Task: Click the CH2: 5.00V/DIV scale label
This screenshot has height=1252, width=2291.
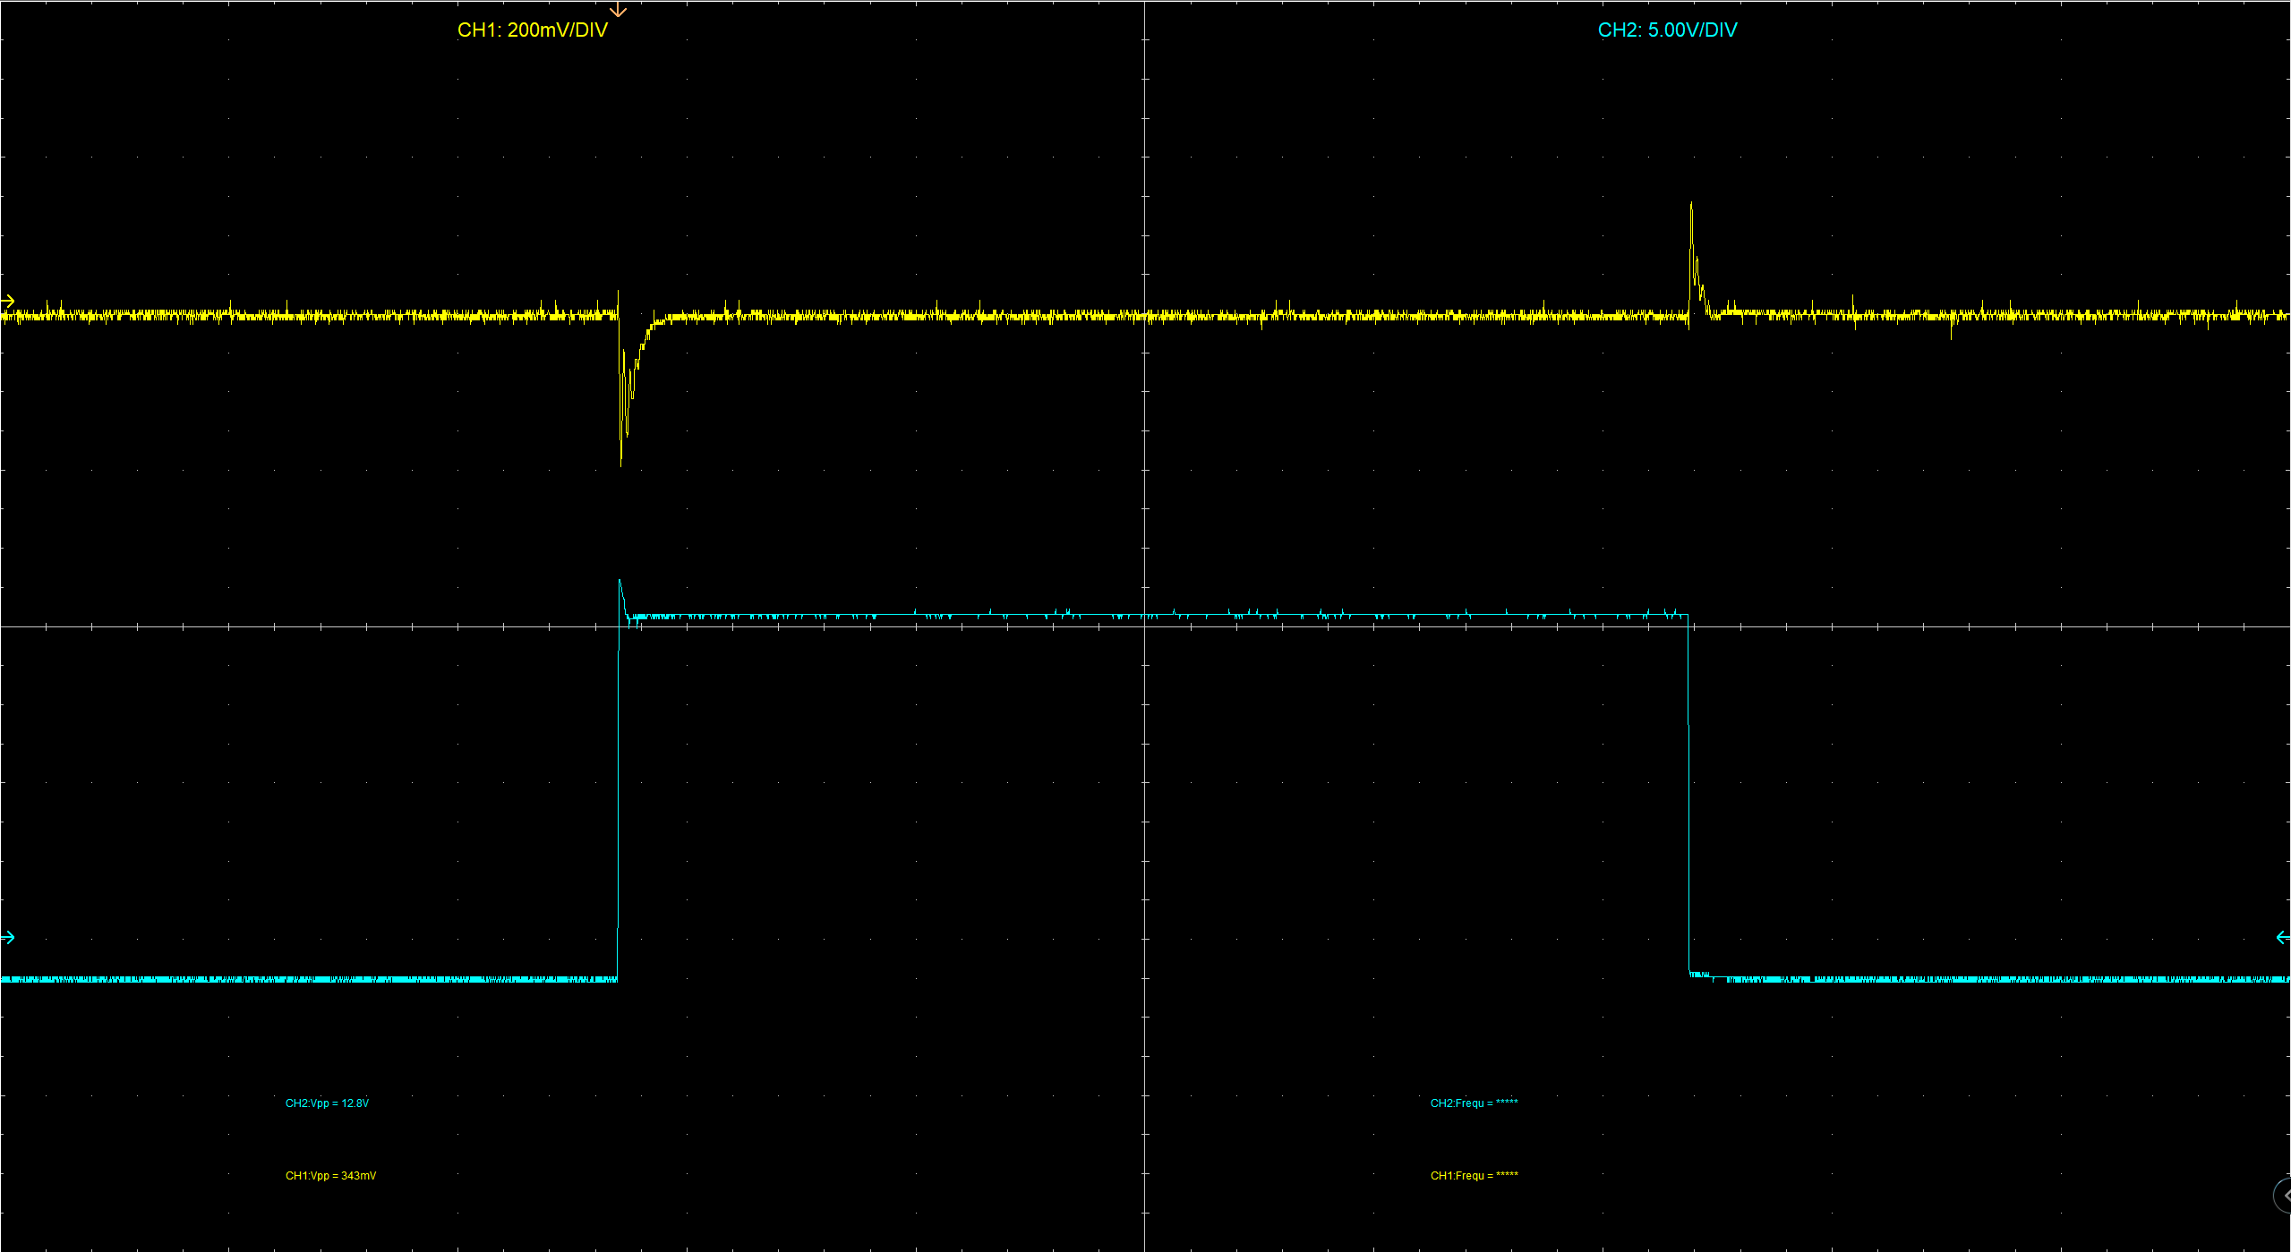Action: [x=1667, y=30]
